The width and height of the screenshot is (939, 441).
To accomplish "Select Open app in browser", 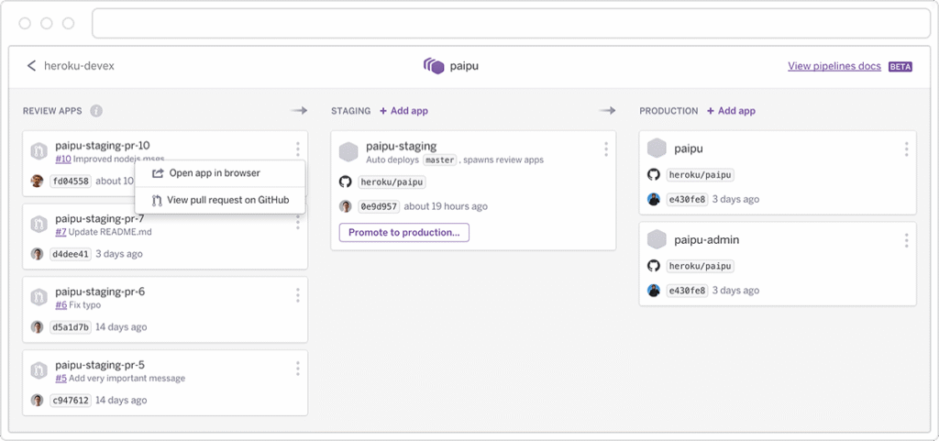I will pos(214,173).
